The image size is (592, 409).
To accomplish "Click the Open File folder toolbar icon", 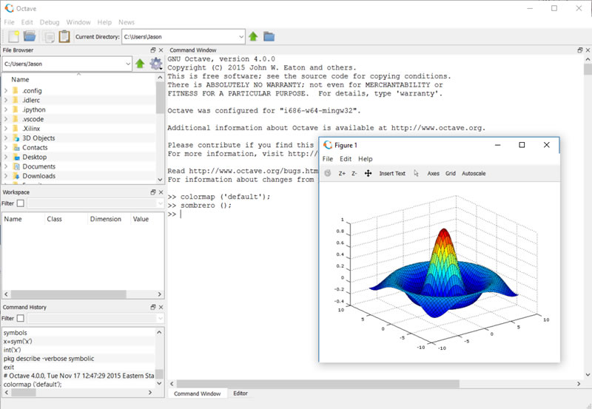I will pos(30,36).
